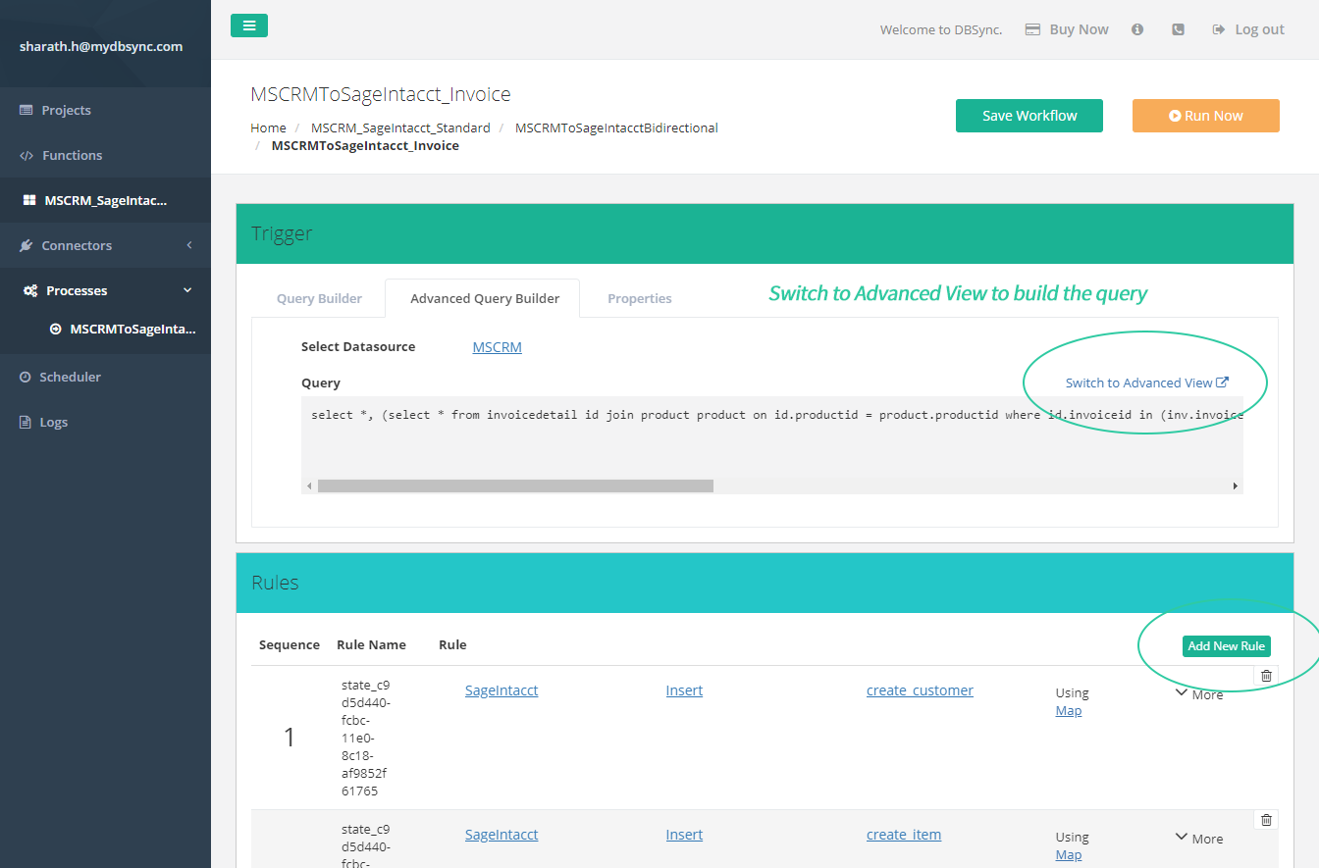Screen dimensions: 1319x868
Task: Click the info icon in top bar
Action: click(1137, 29)
